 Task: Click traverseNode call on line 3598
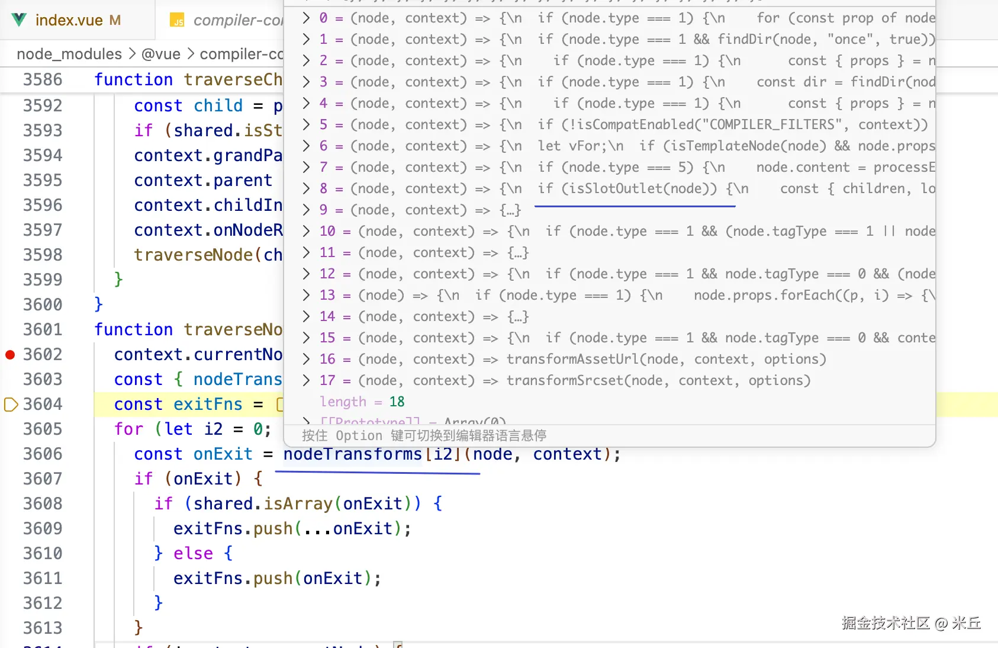(x=208, y=255)
